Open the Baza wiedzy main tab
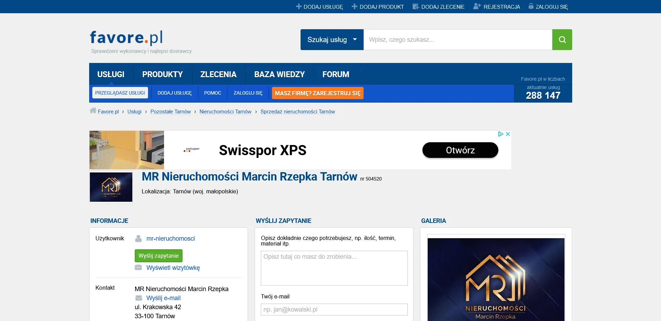 coord(279,74)
